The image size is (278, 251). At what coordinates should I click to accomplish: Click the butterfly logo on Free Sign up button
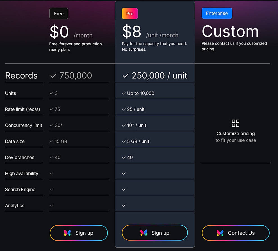click(x=67, y=233)
